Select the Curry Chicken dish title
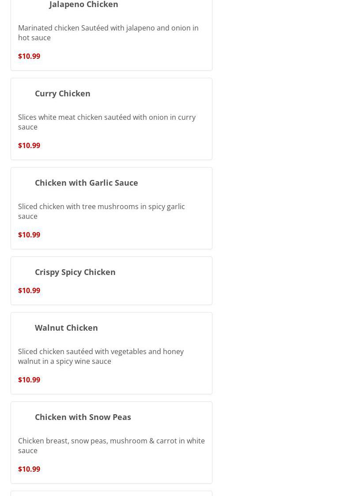The width and height of the screenshot is (340, 496). (x=63, y=94)
